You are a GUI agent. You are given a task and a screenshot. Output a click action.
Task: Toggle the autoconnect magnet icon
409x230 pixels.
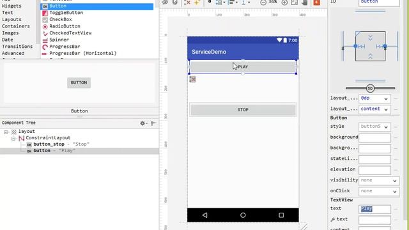175,3
